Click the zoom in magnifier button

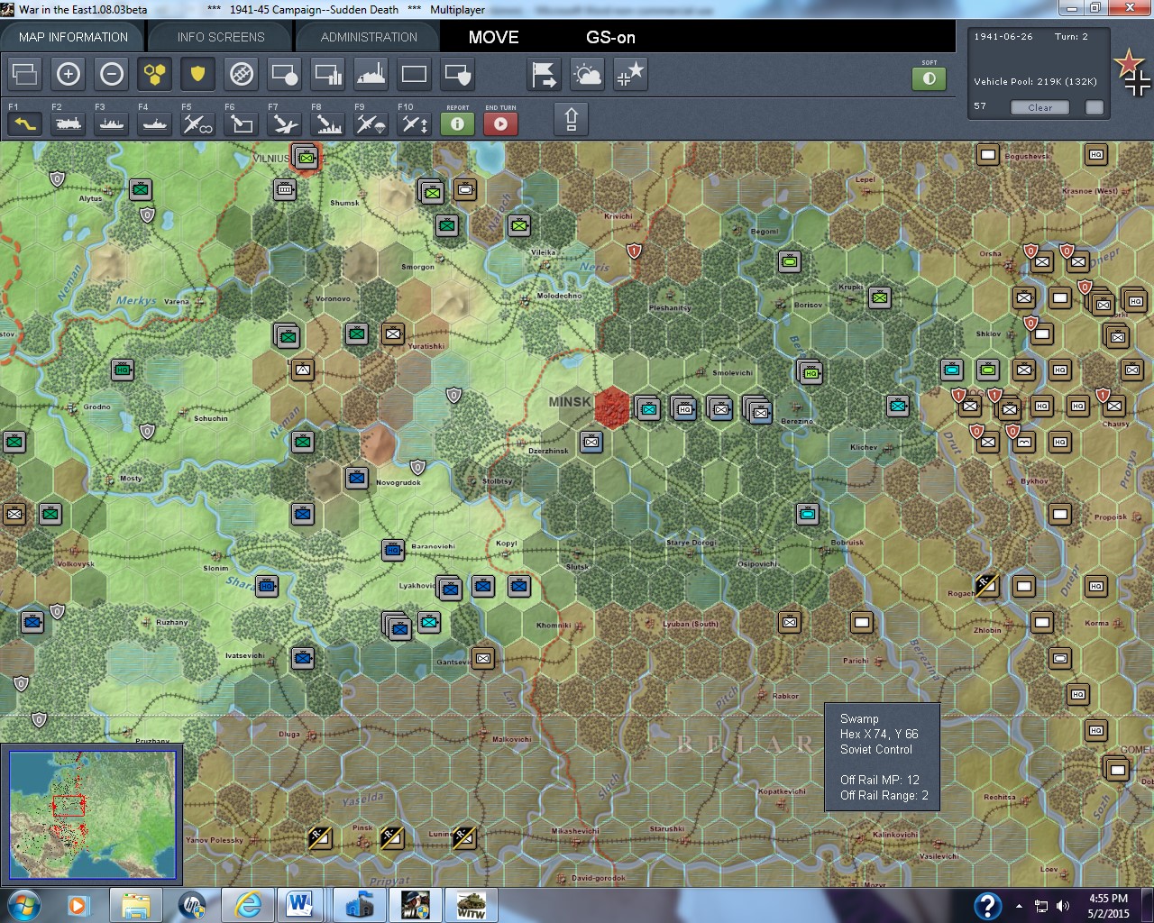(69, 74)
